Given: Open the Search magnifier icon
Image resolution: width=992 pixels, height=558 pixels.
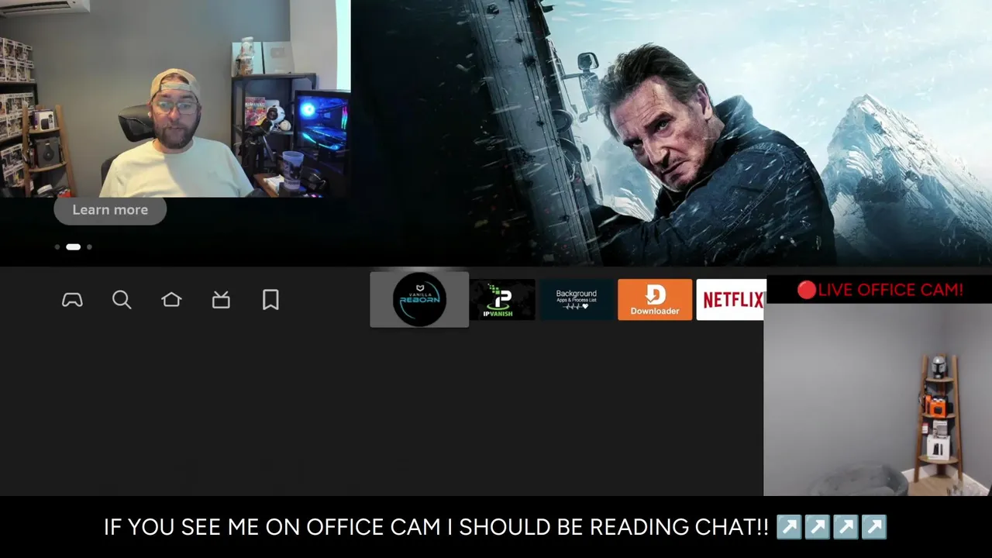Looking at the screenshot, I should [122, 300].
